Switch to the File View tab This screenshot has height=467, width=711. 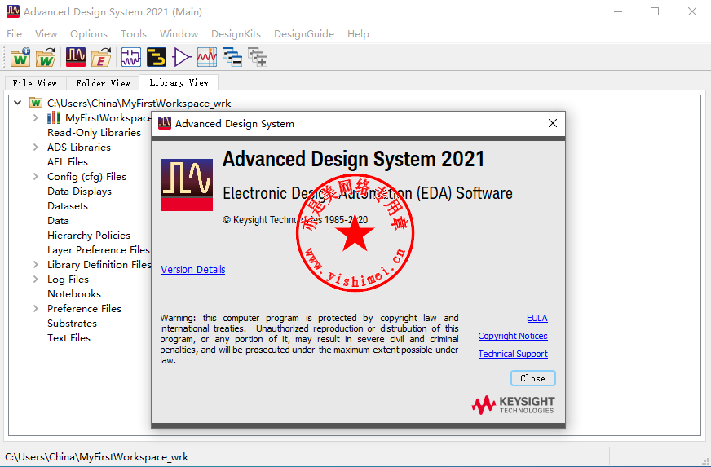click(x=35, y=83)
